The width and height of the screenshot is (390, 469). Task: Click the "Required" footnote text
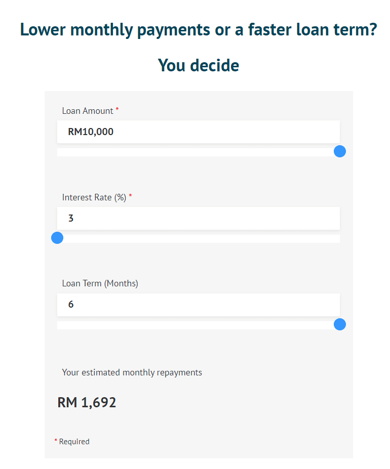(x=74, y=442)
